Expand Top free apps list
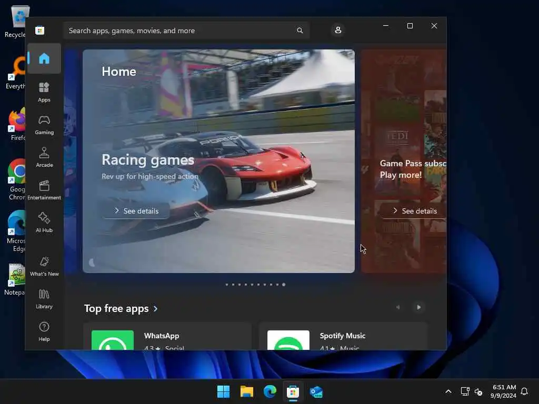The height and width of the screenshot is (404, 539). 156,308
